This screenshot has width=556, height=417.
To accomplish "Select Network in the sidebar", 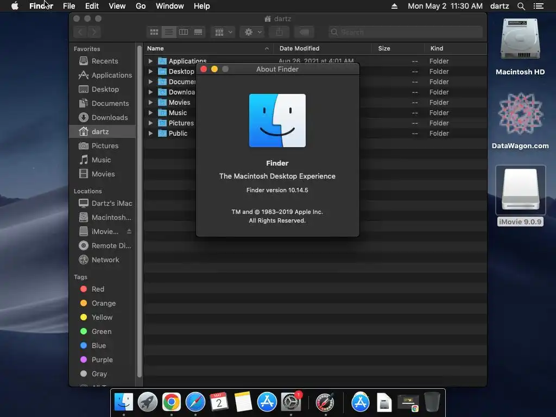I will point(103,260).
